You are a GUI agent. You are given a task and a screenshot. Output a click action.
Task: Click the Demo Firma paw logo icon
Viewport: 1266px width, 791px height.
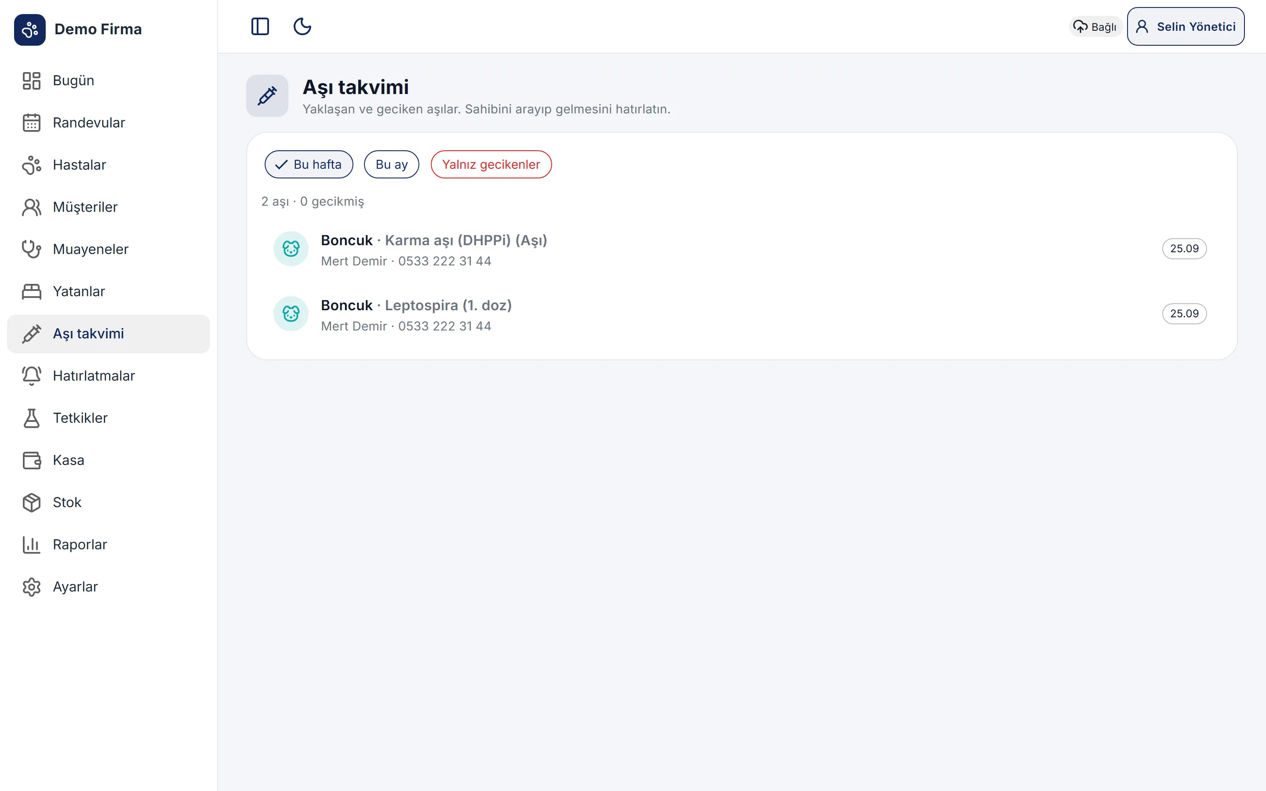(30, 30)
